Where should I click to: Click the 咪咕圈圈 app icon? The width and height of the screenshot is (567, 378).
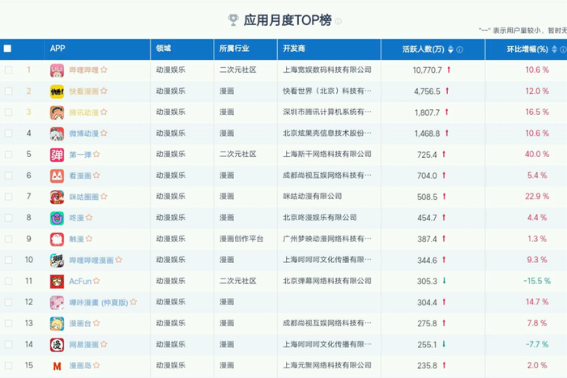pyautogui.click(x=58, y=197)
